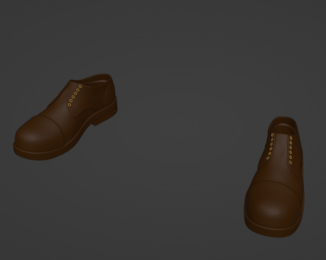Select the gold eyelet row on left shoe
Screen dimensions: 326x260
75,95
